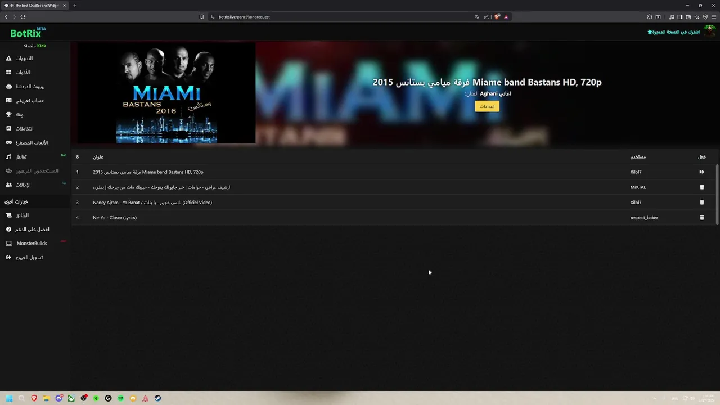Open المستخدمون الفرعيون sub-users

tap(37, 171)
